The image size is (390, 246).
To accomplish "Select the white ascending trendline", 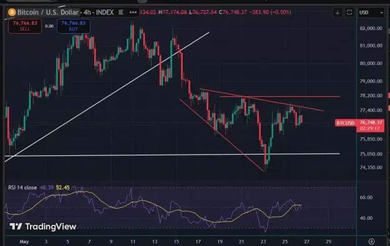I will pyautogui.click(x=107, y=97).
